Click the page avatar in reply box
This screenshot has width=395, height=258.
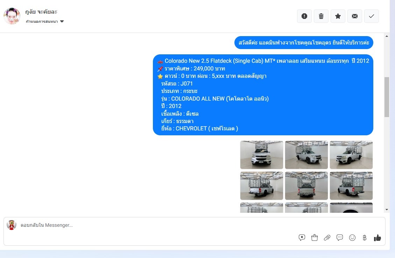12,225
